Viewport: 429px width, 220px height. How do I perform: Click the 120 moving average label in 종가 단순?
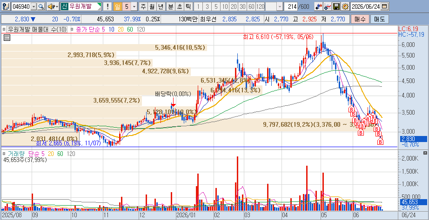tap(141, 30)
